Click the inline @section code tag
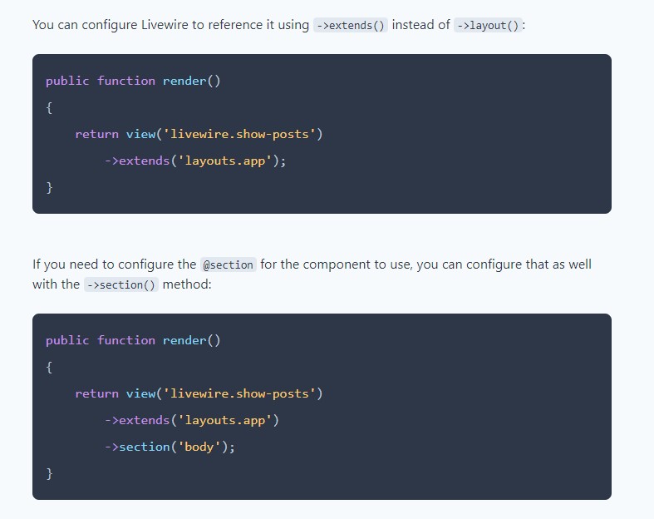Viewport: 654px width, 519px height. [x=228, y=264]
